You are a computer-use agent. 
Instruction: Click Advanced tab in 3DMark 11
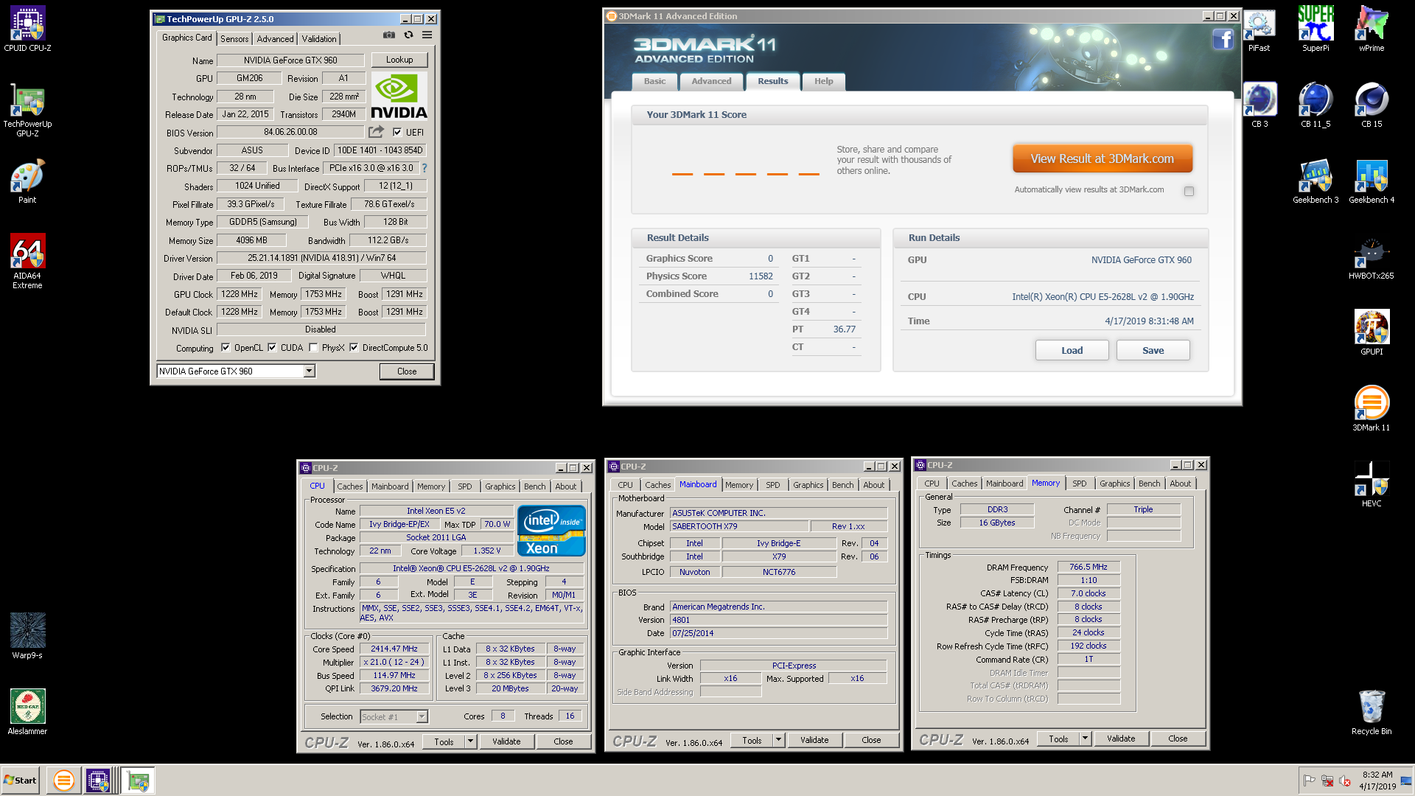pyautogui.click(x=711, y=81)
